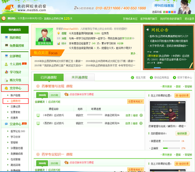Click 继续听课 in 药事管理与法规 panel
Screen dimensions: 195x172
pos(182,96)
